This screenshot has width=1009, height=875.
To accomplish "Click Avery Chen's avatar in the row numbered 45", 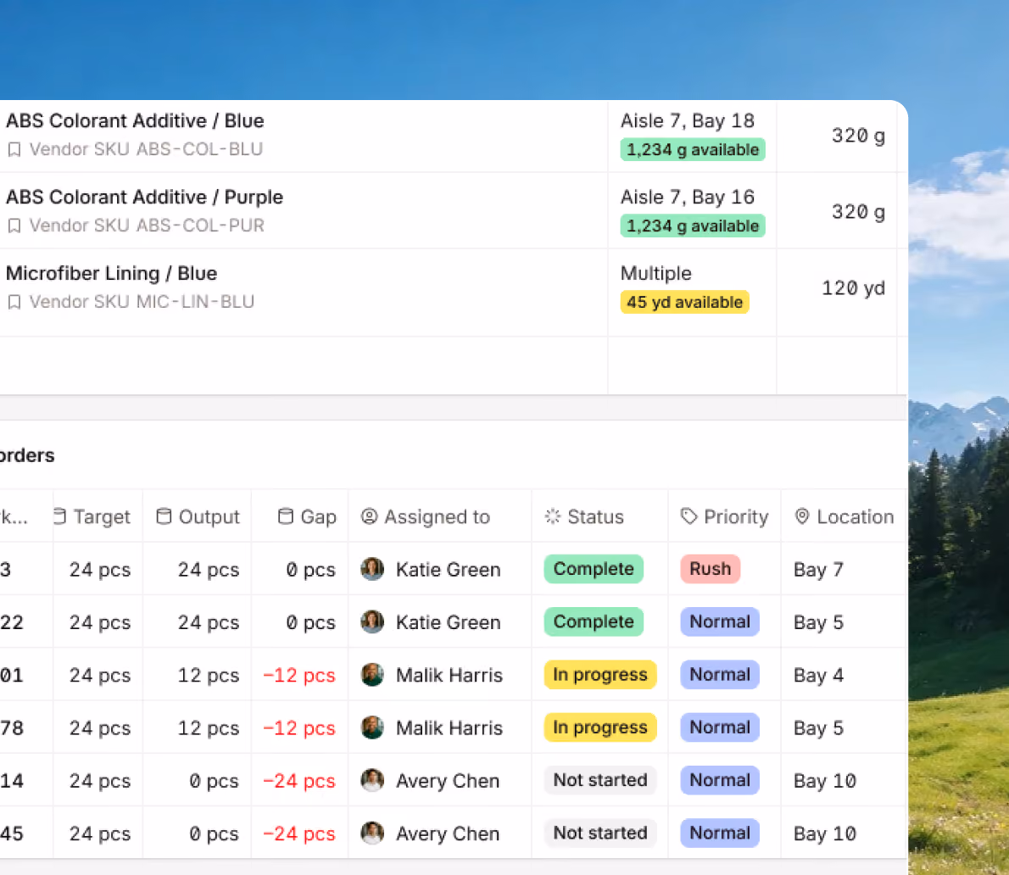I will (x=372, y=833).
